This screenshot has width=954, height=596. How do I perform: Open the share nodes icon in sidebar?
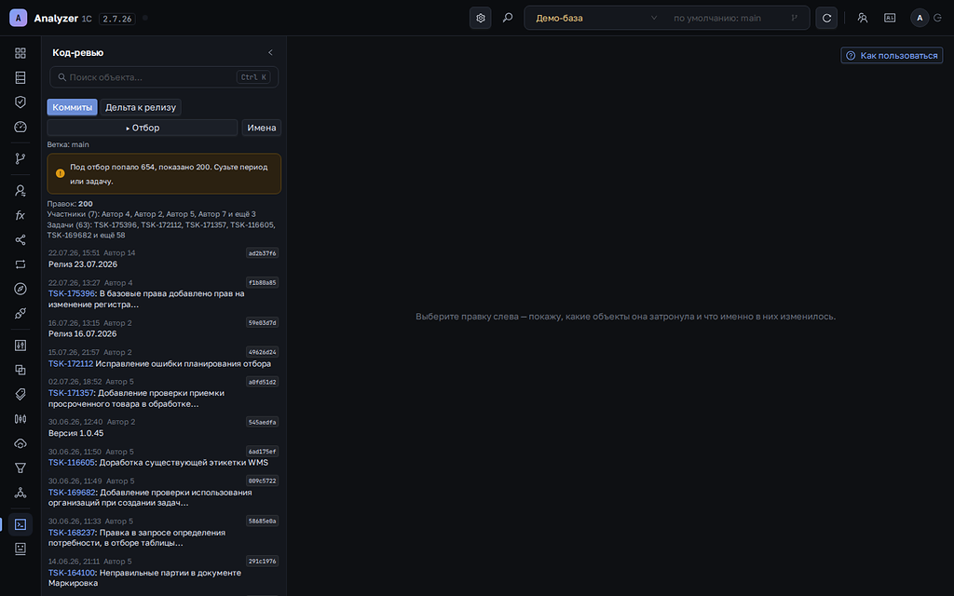[20, 239]
